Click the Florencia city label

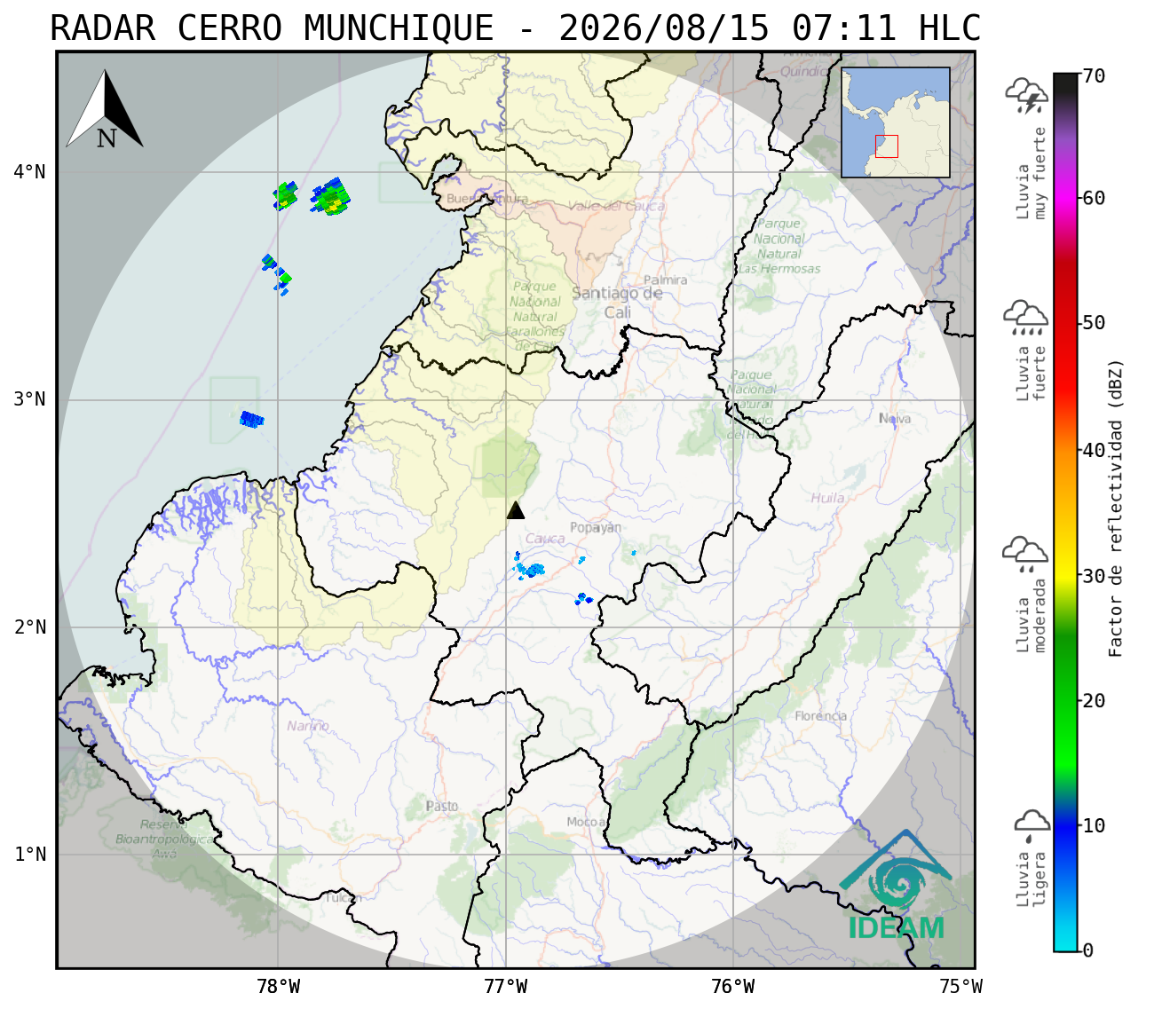click(820, 716)
